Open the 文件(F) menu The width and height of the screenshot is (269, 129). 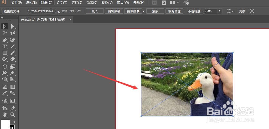click(x=17, y=3)
